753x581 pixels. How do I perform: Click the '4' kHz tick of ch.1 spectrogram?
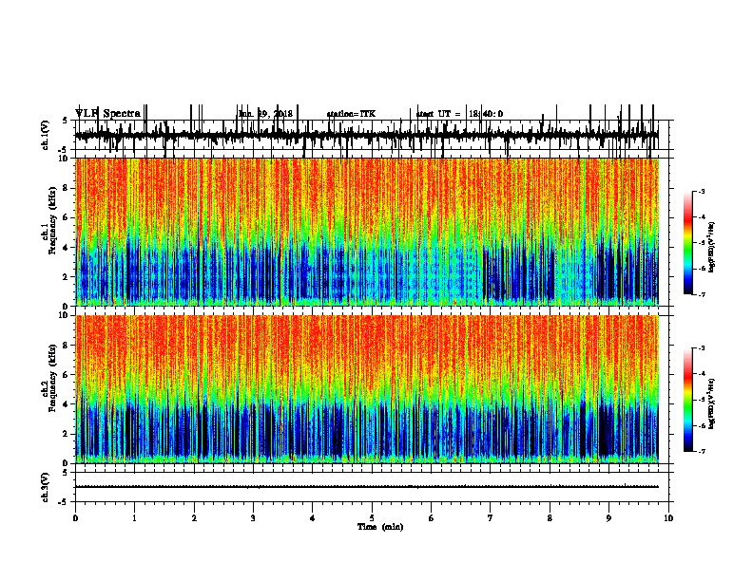coord(67,248)
